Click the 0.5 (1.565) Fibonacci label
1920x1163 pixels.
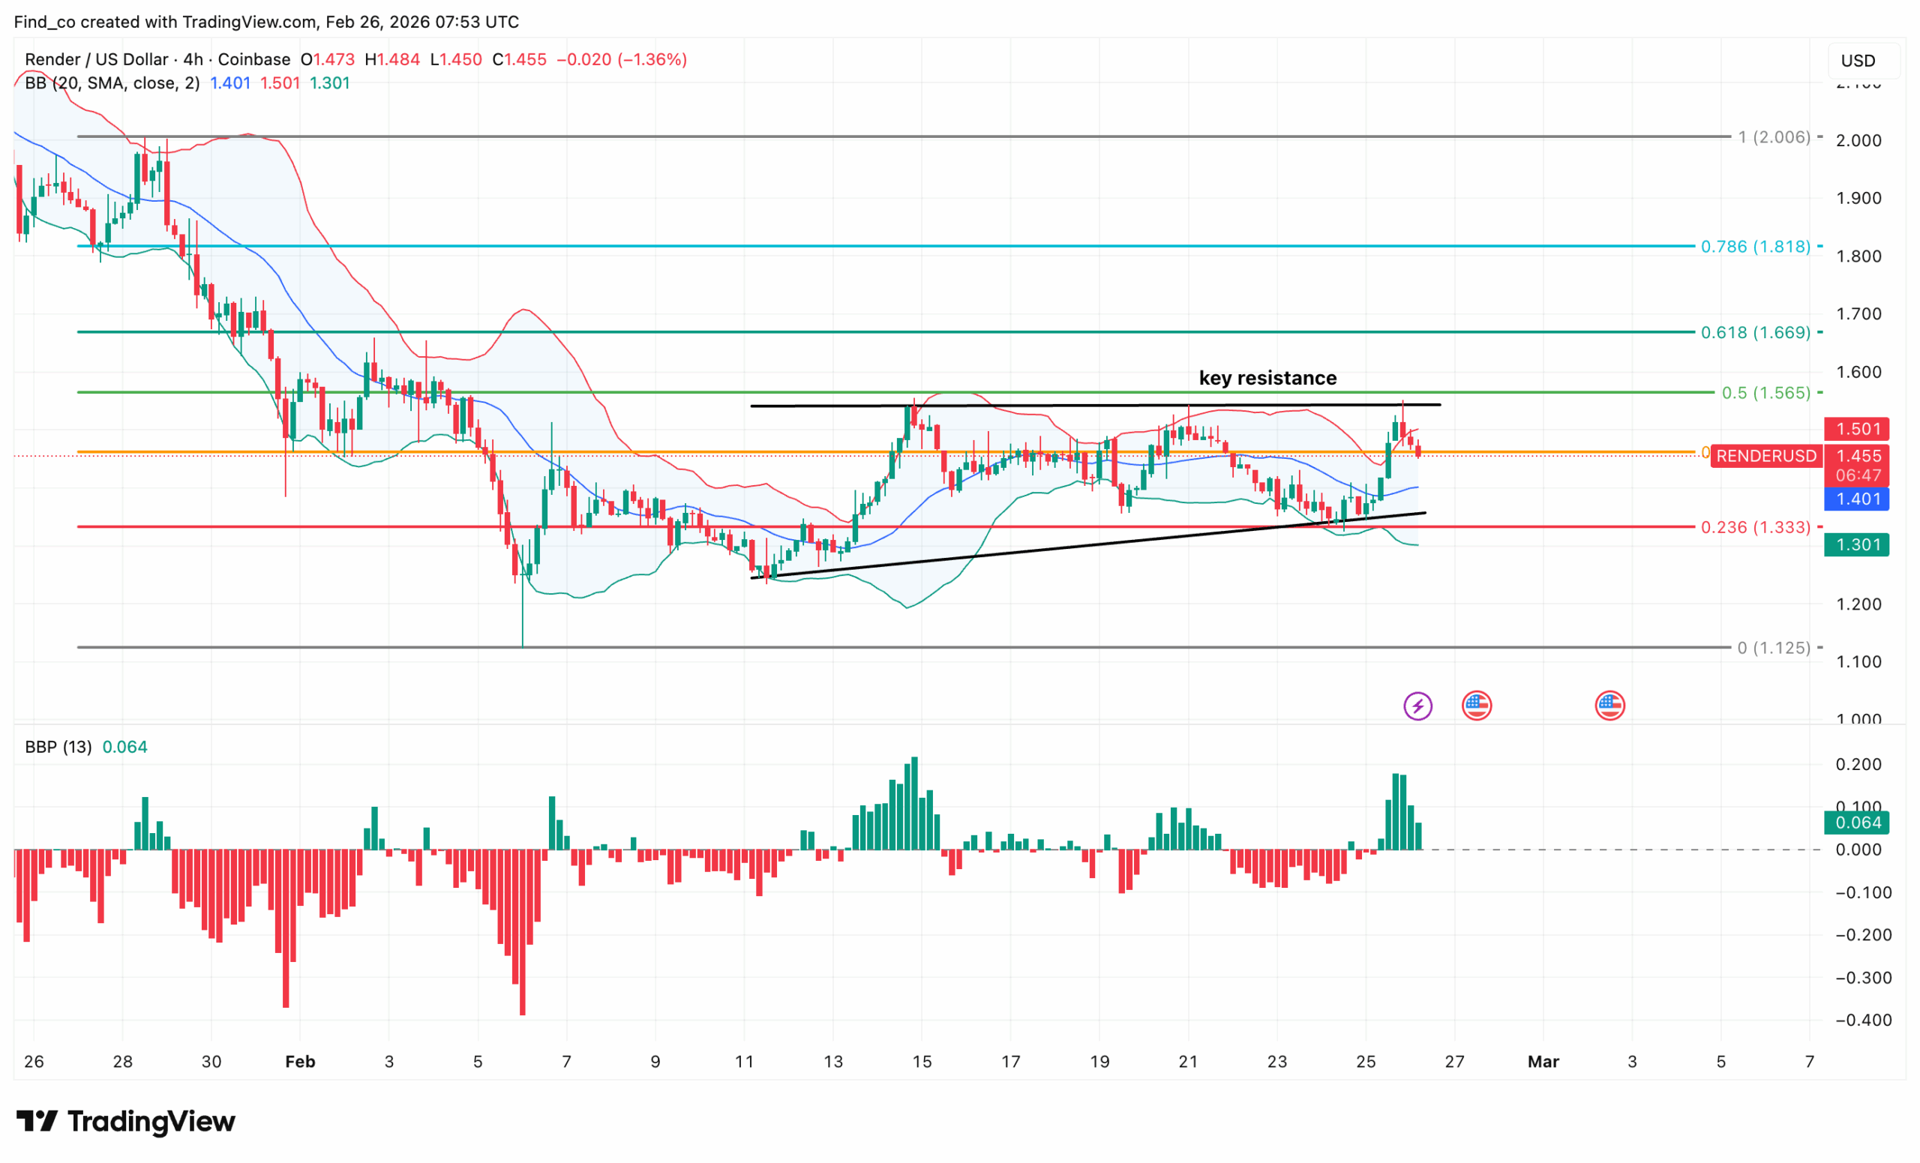click(x=1765, y=393)
